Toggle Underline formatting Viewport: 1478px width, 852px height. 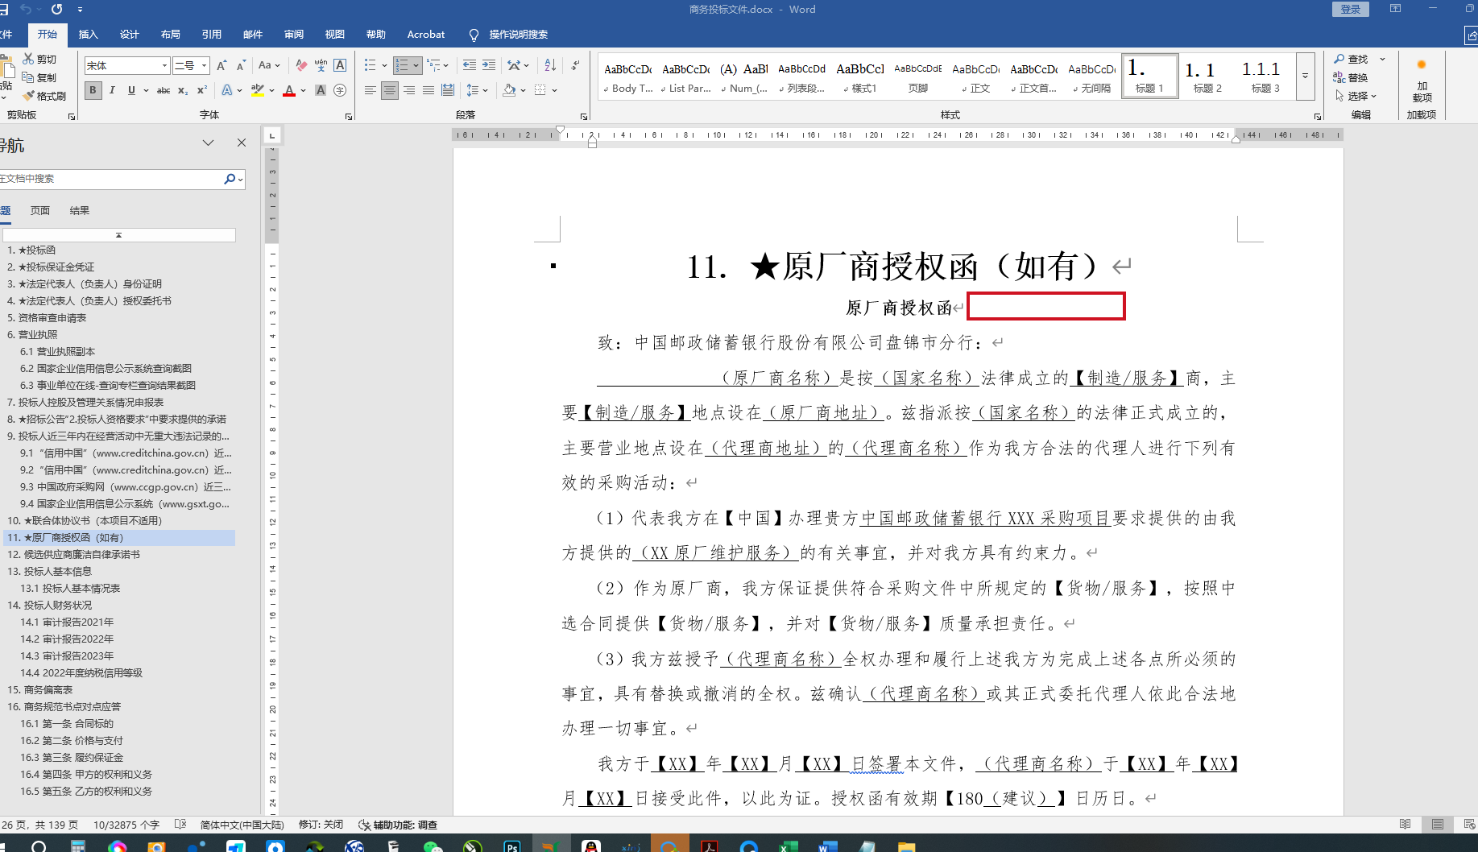pyautogui.click(x=131, y=90)
